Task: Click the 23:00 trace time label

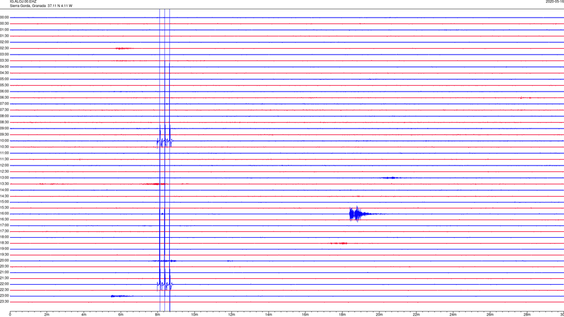Action: tap(4, 296)
